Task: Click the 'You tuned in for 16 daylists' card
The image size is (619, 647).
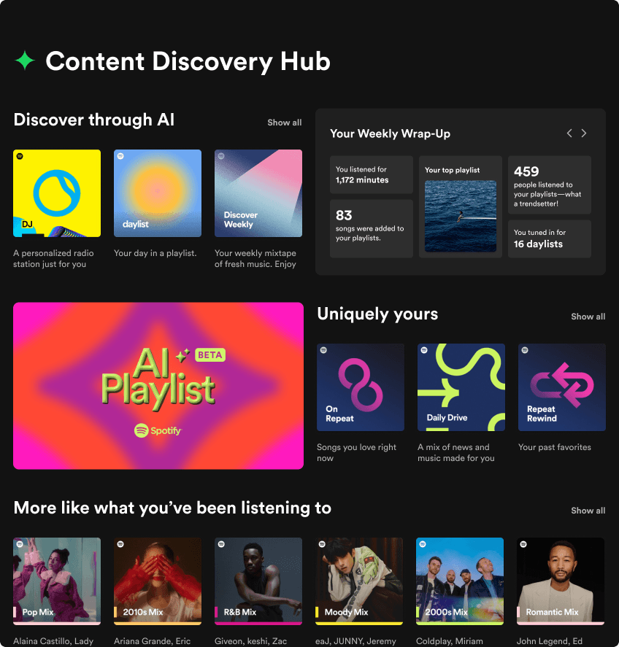Action: (550, 239)
